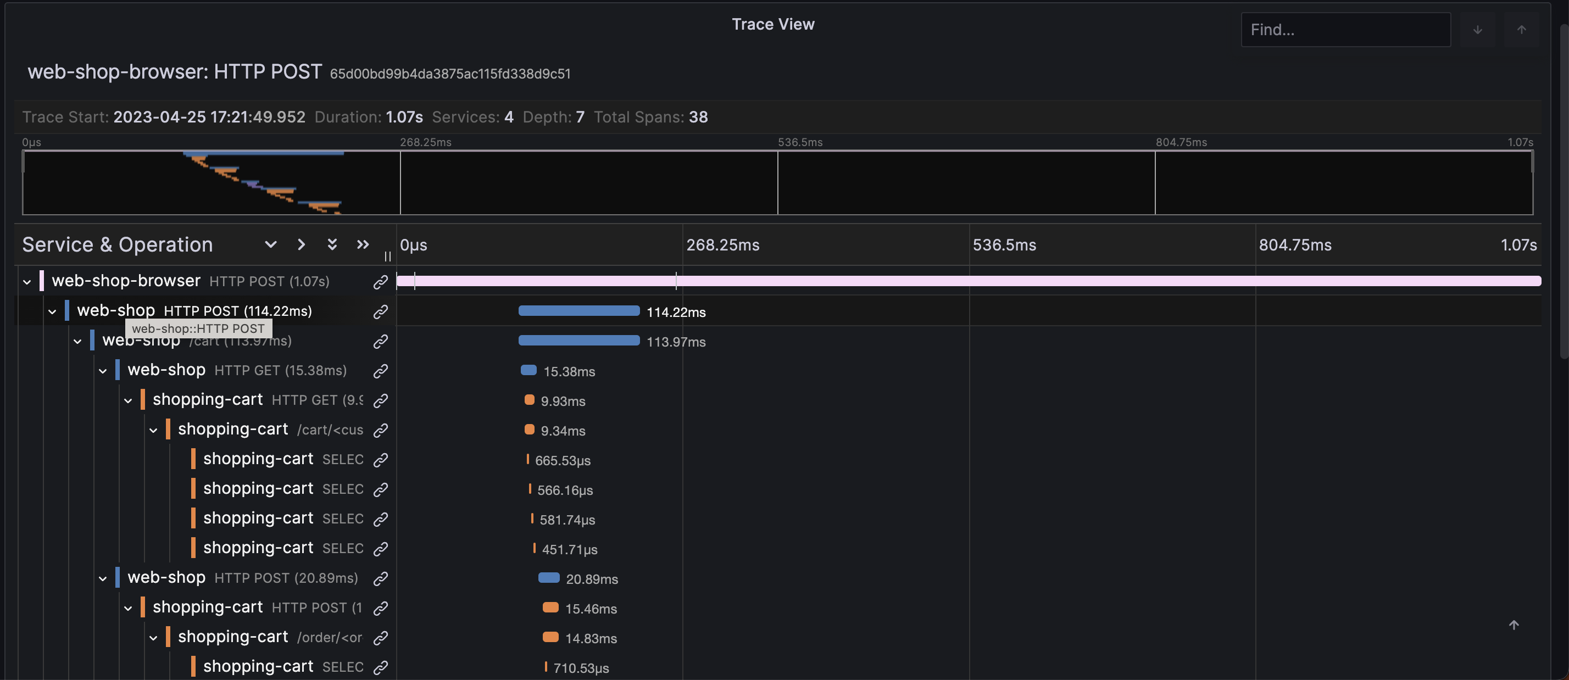Collapse the web-shop /cart (113.97ms) span
Image resolution: width=1569 pixels, height=680 pixels.
pyautogui.click(x=77, y=341)
